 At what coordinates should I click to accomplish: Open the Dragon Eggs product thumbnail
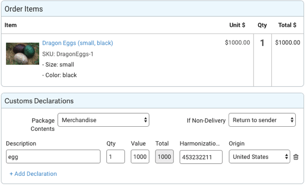coord(22,54)
